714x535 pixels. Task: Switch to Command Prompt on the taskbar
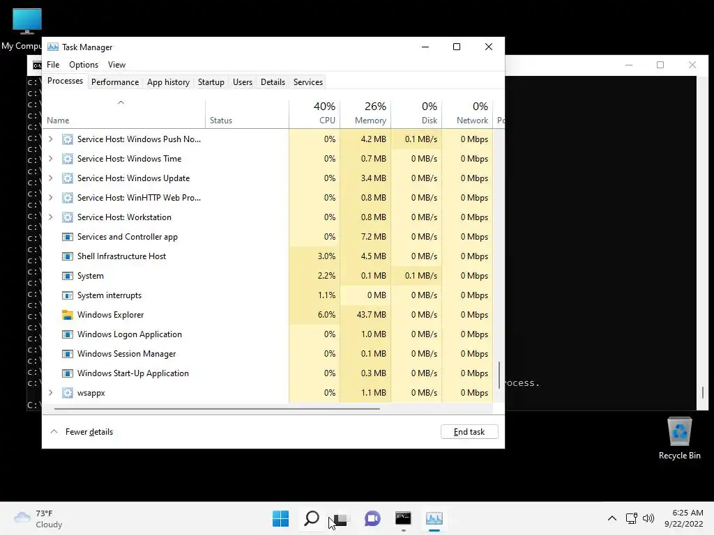click(x=403, y=518)
